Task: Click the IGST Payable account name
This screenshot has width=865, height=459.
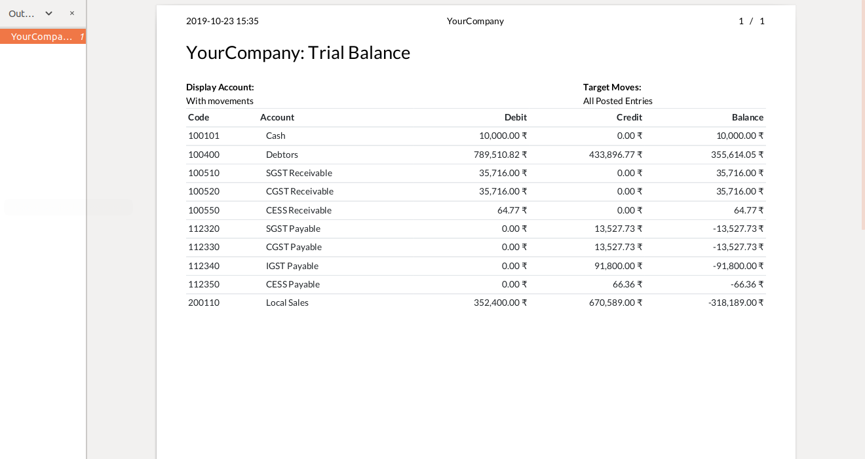Action: click(x=292, y=266)
